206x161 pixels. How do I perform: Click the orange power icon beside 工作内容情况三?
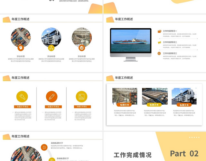(x=159, y=53)
